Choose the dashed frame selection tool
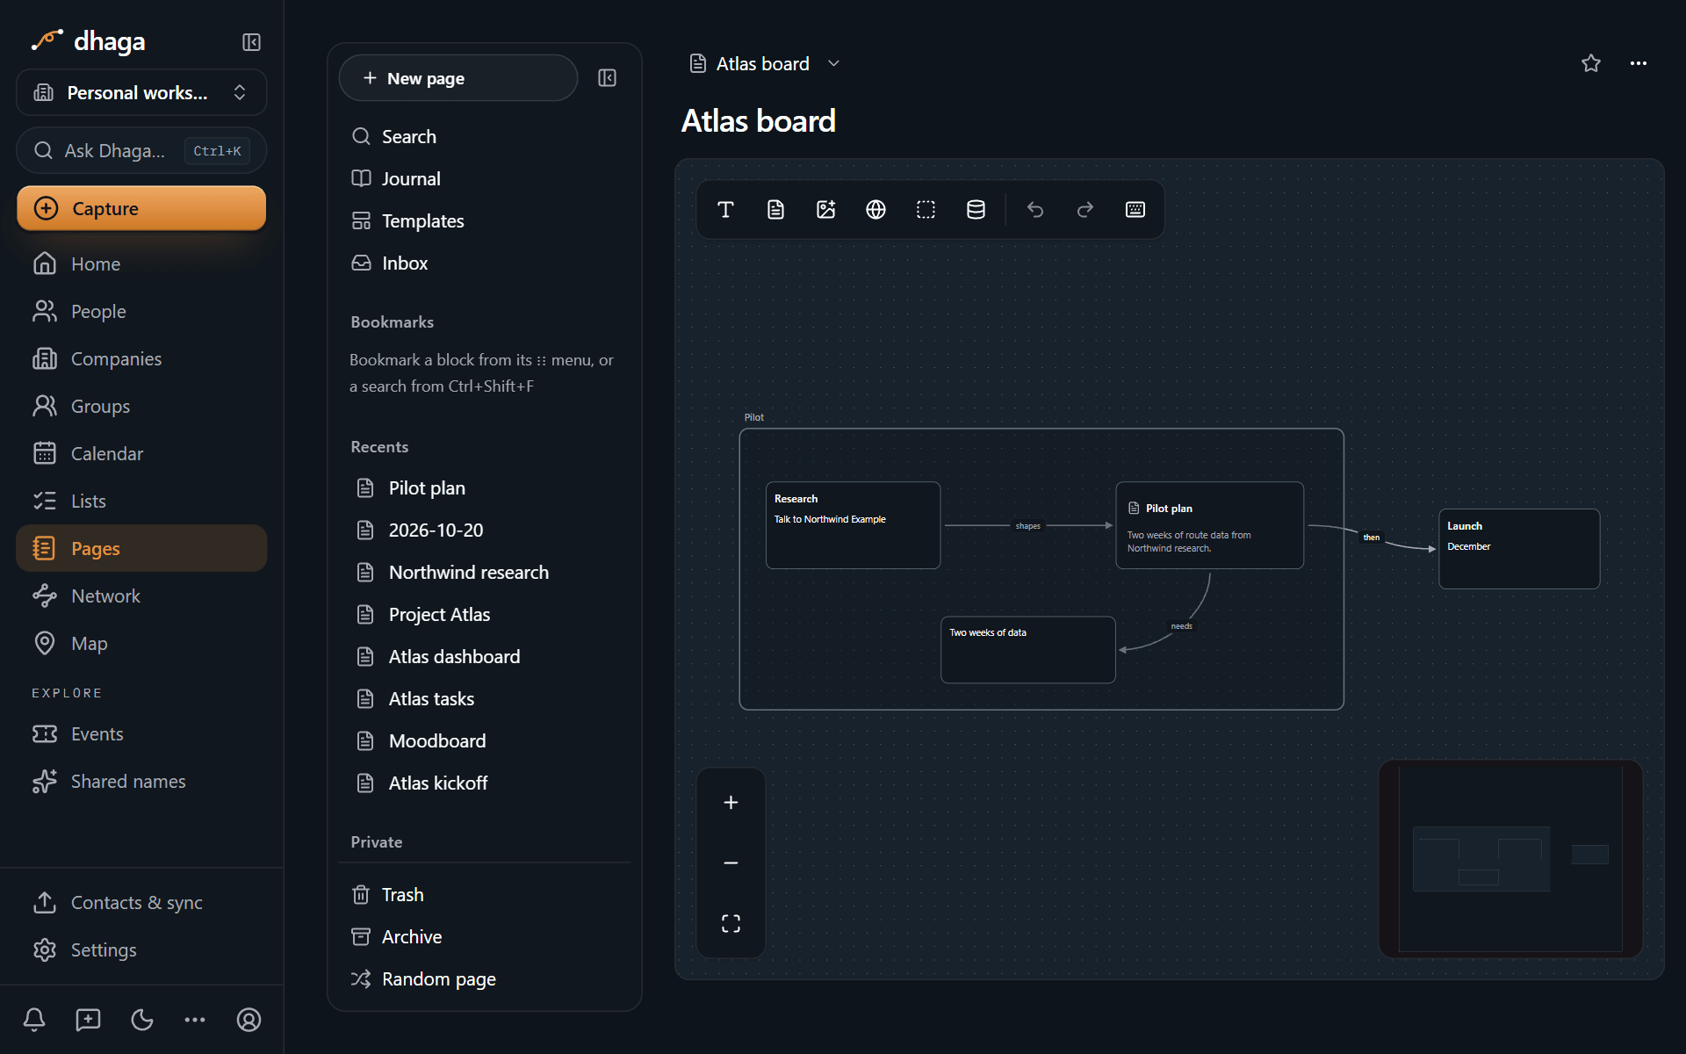 pyautogui.click(x=926, y=209)
